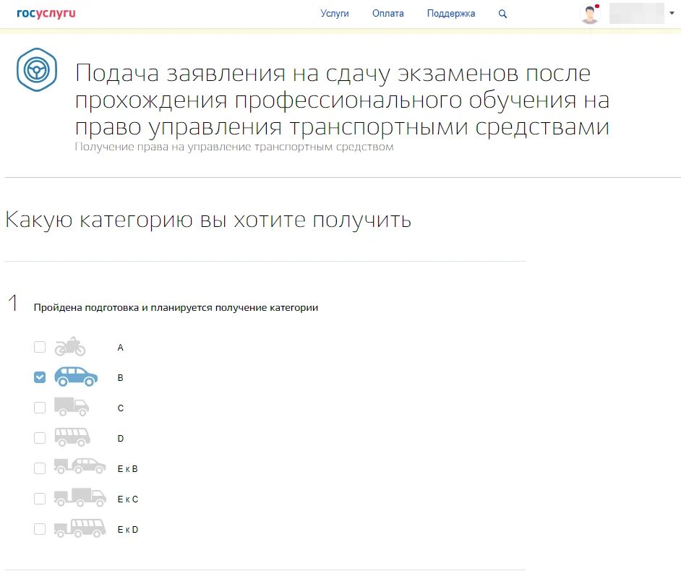
Task: Click the label E к B
Action: click(x=128, y=469)
